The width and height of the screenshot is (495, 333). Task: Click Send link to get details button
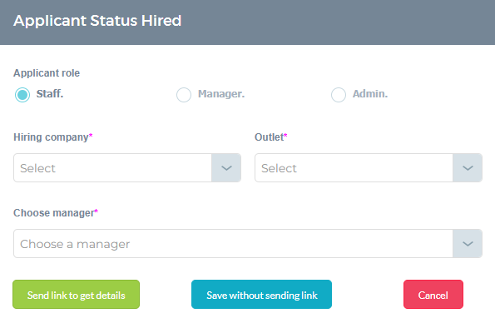coord(76,294)
